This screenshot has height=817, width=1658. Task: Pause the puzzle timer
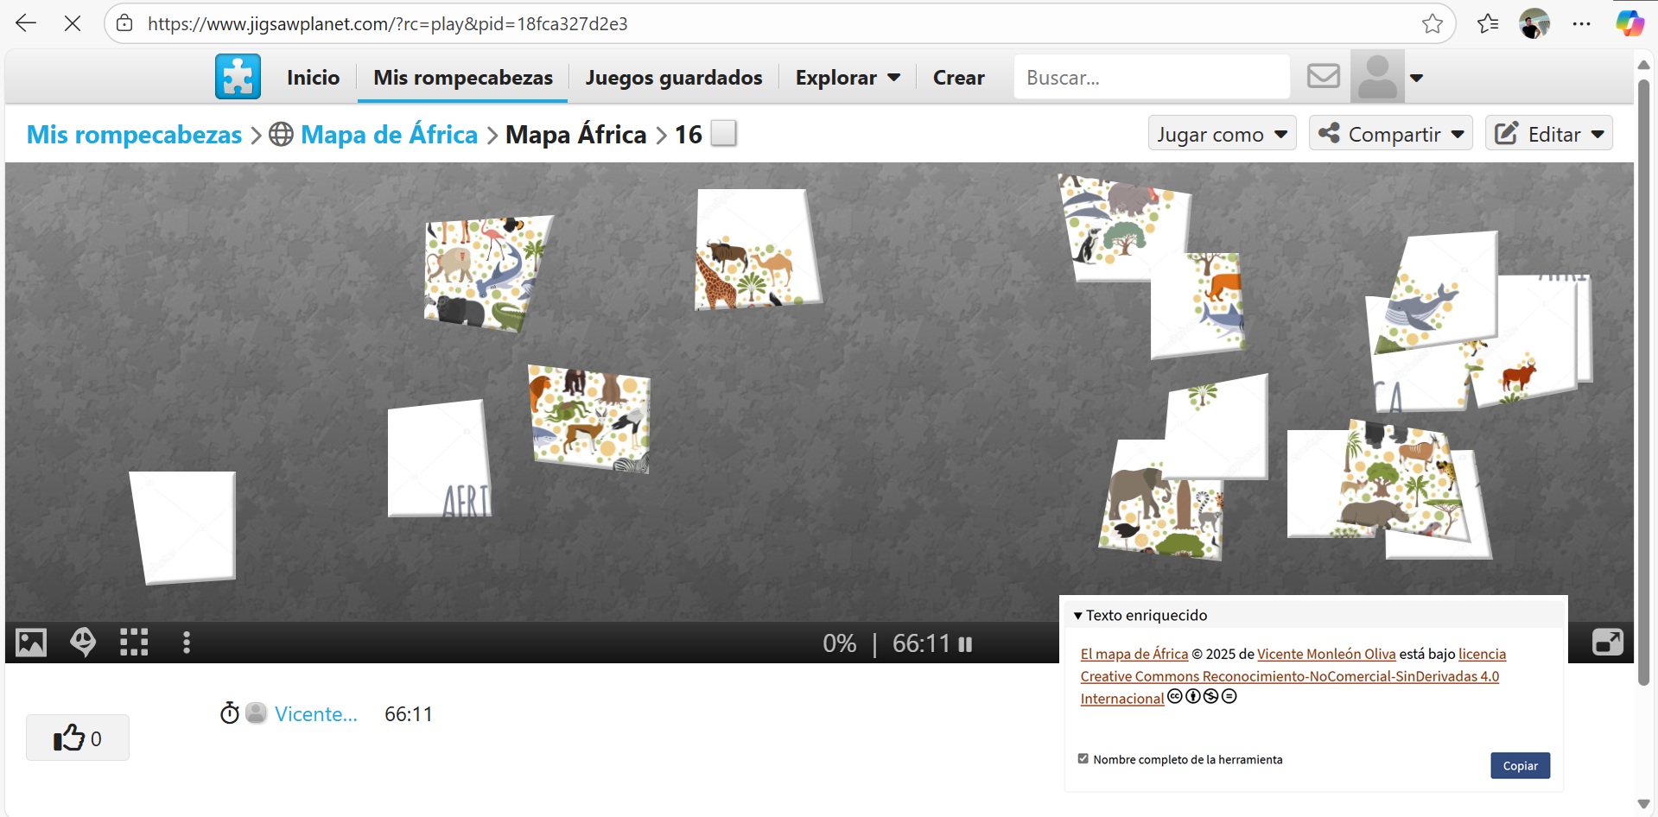965,643
